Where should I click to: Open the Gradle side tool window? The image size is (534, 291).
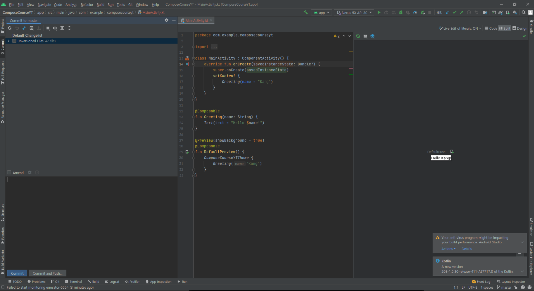pyautogui.click(x=531, y=26)
